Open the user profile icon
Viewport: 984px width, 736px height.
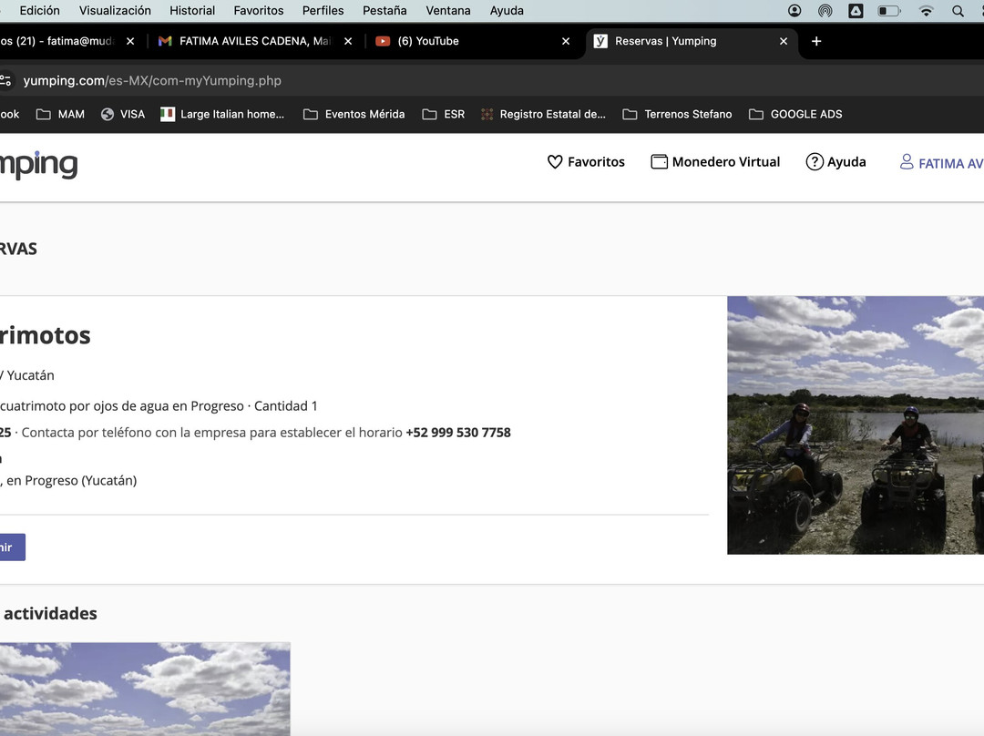(x=907, y=162)
